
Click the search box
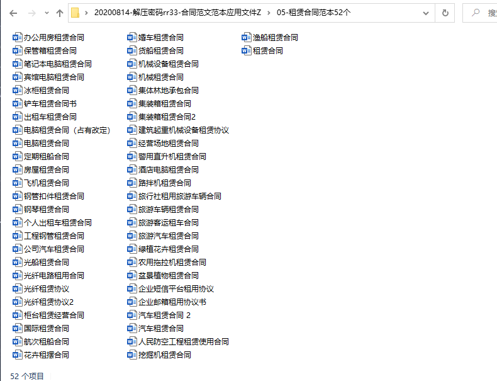(x=480, y=13)
